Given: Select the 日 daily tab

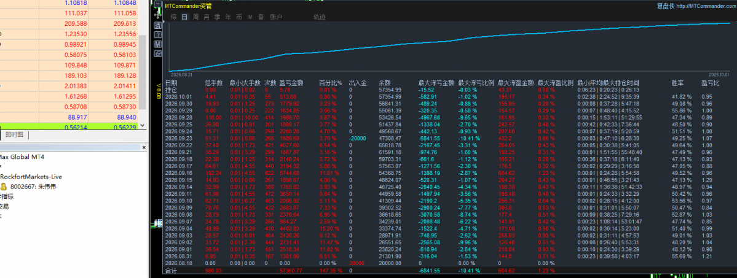Looking at the screenshot, I should click(184, 17).
